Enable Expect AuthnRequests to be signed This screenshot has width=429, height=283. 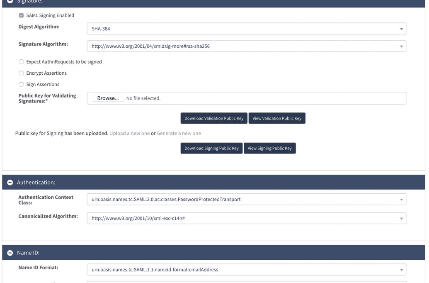[x=21, y=62]
